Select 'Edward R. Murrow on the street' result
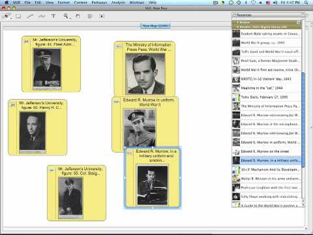 pyautogui.click(x=267, y=151)
